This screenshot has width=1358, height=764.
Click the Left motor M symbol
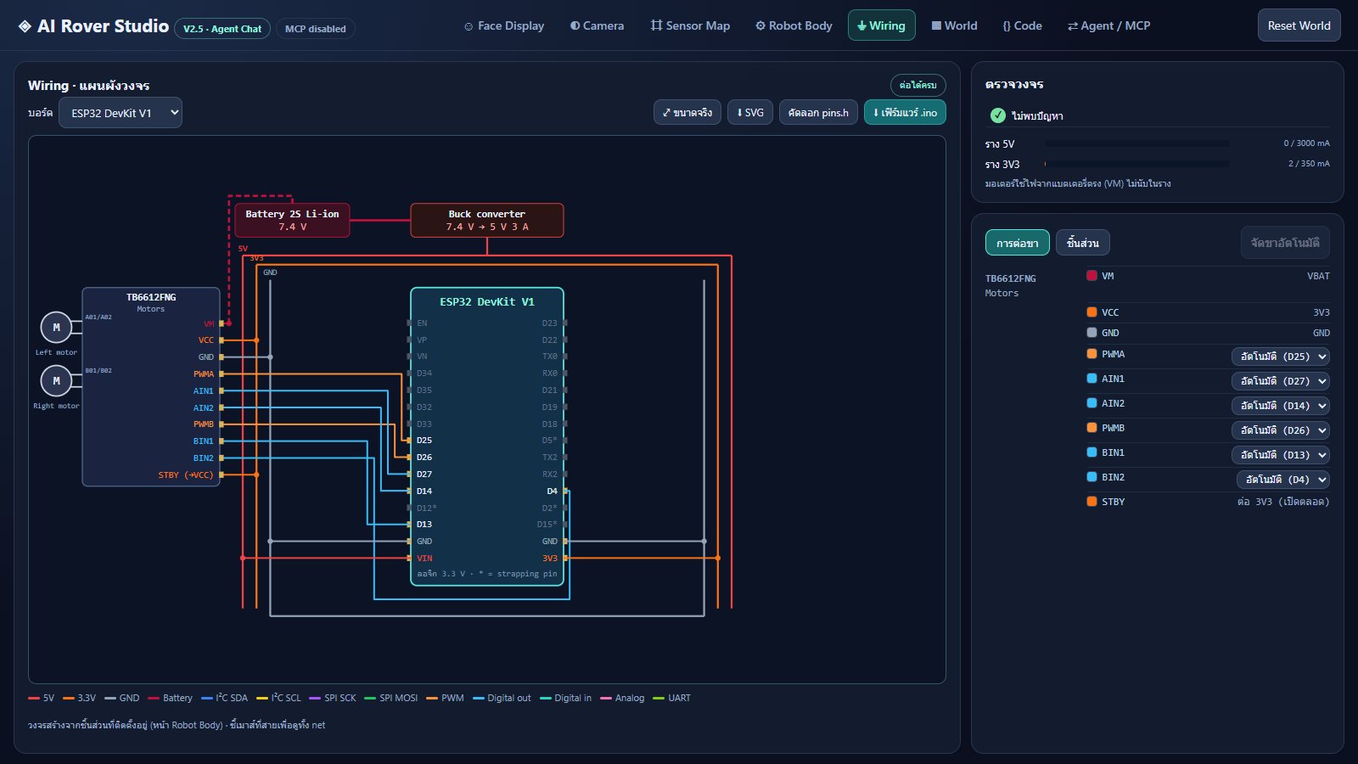[56, 327]
